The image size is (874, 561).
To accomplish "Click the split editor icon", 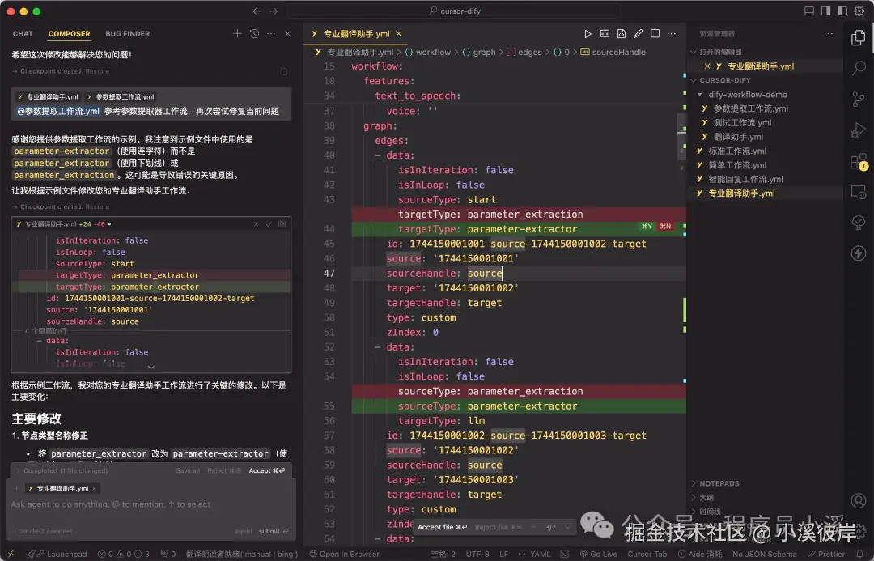I will [x=655, y=34].
